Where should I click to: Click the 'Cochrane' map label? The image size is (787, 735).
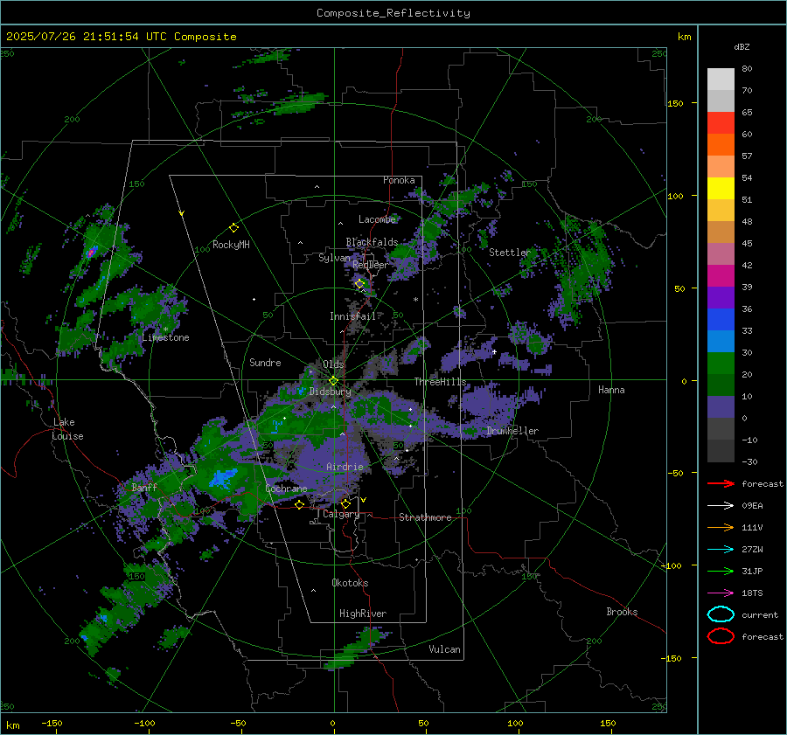[x=286, y=489]
